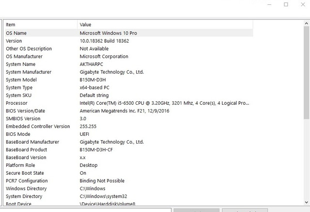Select the Processor row label
This screenshot has height=212, width=310.
tap(16, 103)
